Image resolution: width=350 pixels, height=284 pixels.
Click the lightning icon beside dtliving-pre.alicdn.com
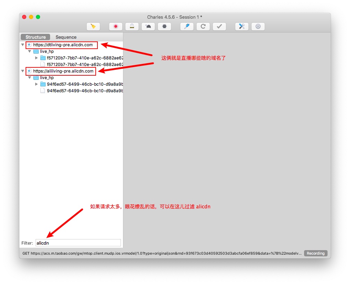29,45
